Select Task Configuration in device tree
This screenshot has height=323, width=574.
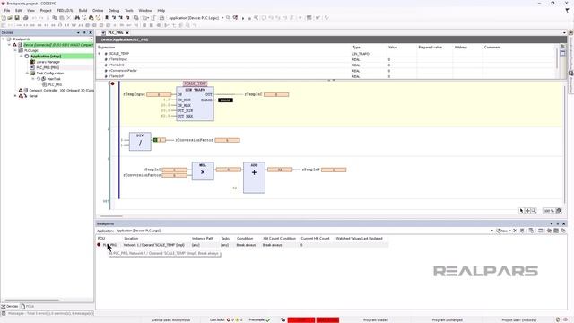click(50, 74)
